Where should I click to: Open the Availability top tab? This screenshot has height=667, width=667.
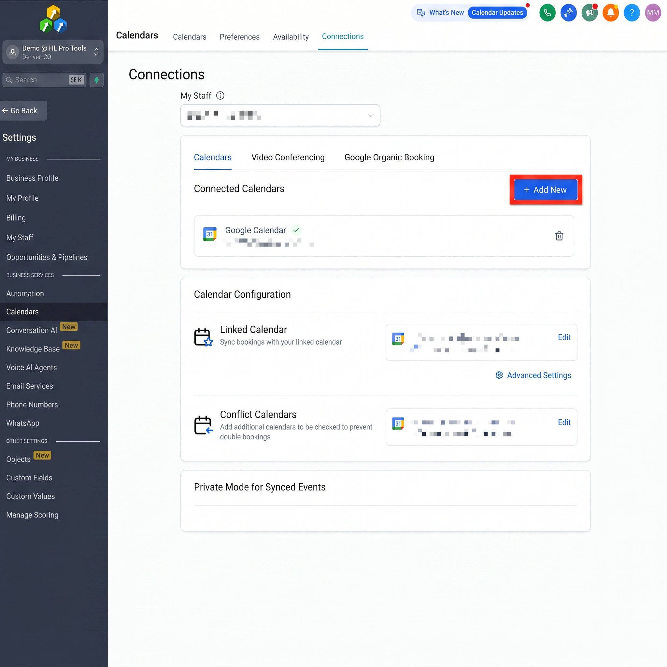[x=291, y=37]
